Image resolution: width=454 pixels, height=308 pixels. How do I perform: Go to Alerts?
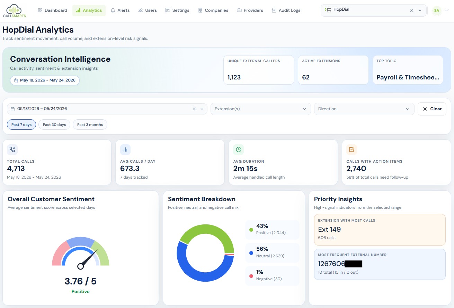coord(120,10)
